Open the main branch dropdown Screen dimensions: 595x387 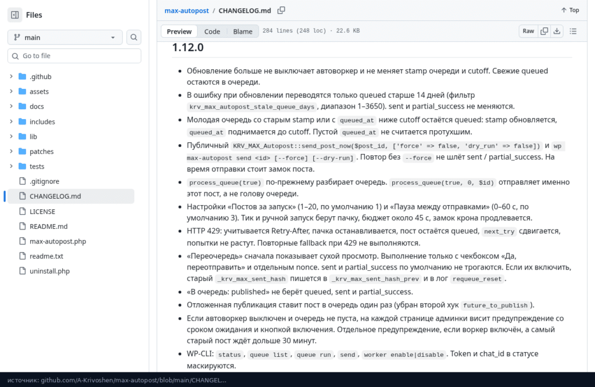point(65,37)
